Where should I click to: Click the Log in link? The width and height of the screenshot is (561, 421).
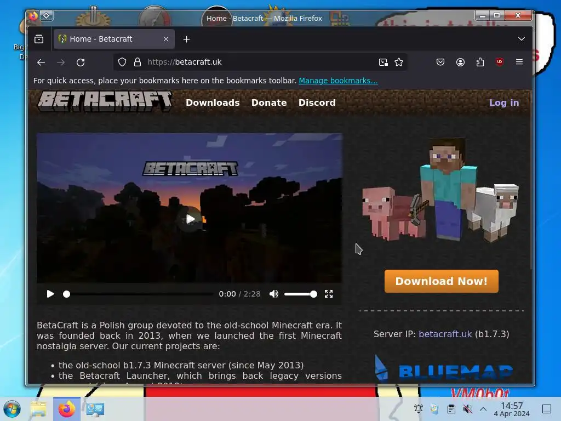pos(504,103)
